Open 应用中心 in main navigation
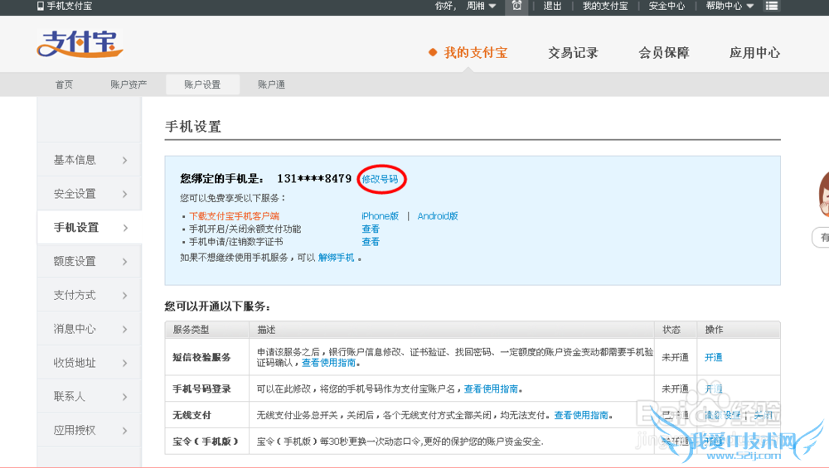The image size is (829, 468). tap(754, 53)
